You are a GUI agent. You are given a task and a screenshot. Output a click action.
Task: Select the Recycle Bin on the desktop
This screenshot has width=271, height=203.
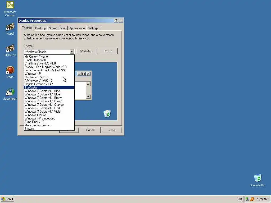[x=258, y=180]
